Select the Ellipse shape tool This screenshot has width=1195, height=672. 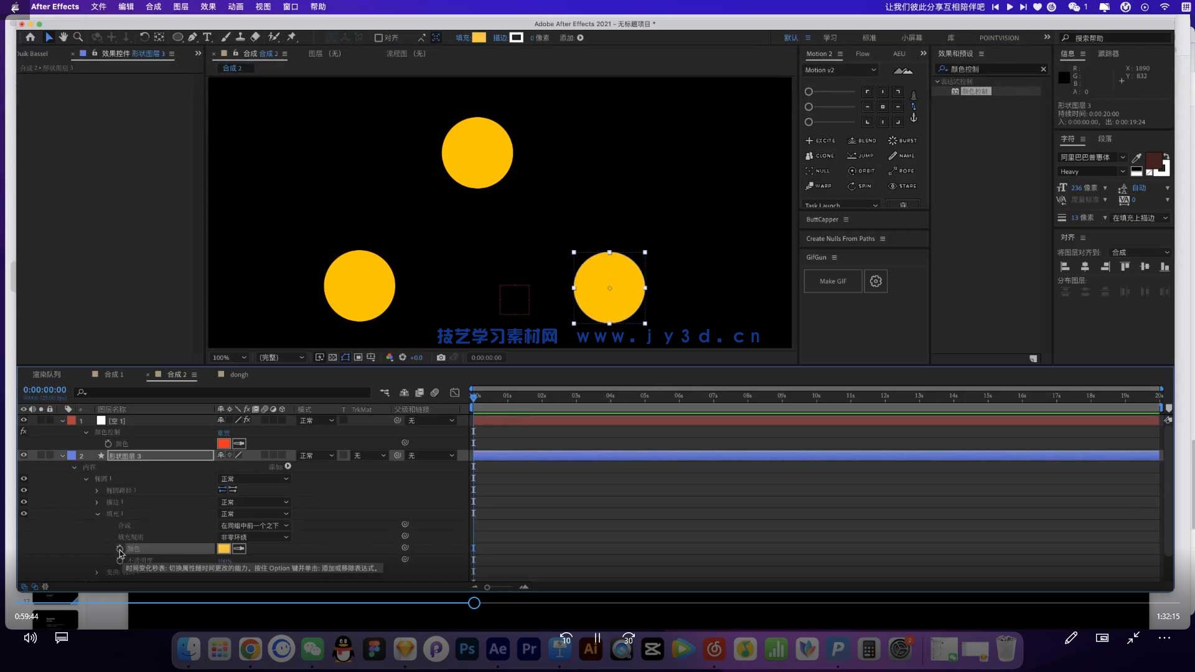point(177,37)
